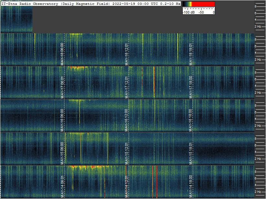This screenshot has height=199, width=266.
Task: Click the MAY-16 06:00 time marker
Action: [x=62, y=120]
